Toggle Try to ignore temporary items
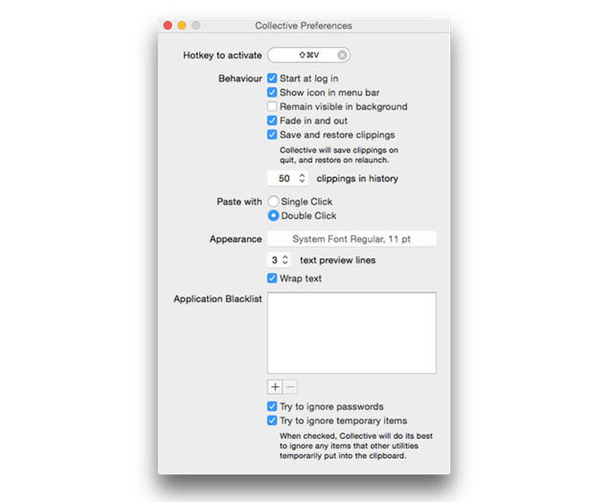The image size is (614, 502). click(272, 421)
